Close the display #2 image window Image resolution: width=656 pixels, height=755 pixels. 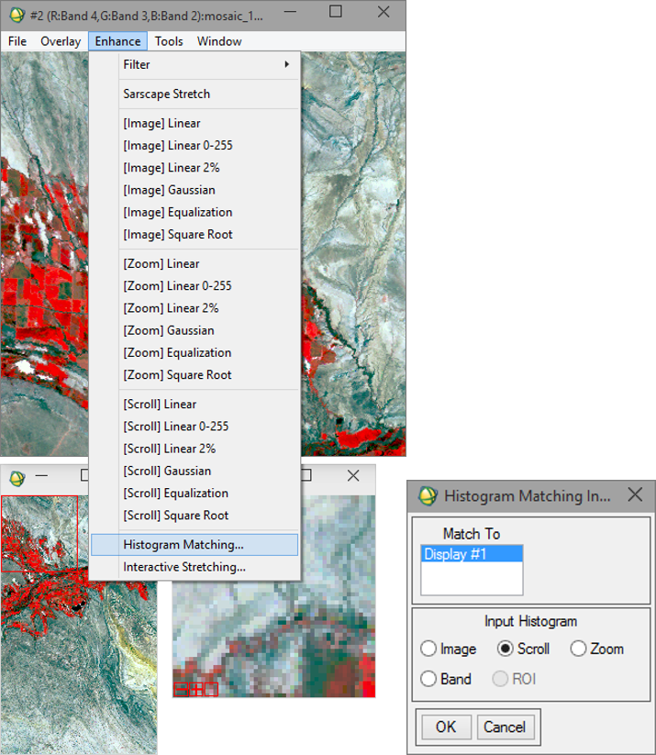tap(384, 12)
